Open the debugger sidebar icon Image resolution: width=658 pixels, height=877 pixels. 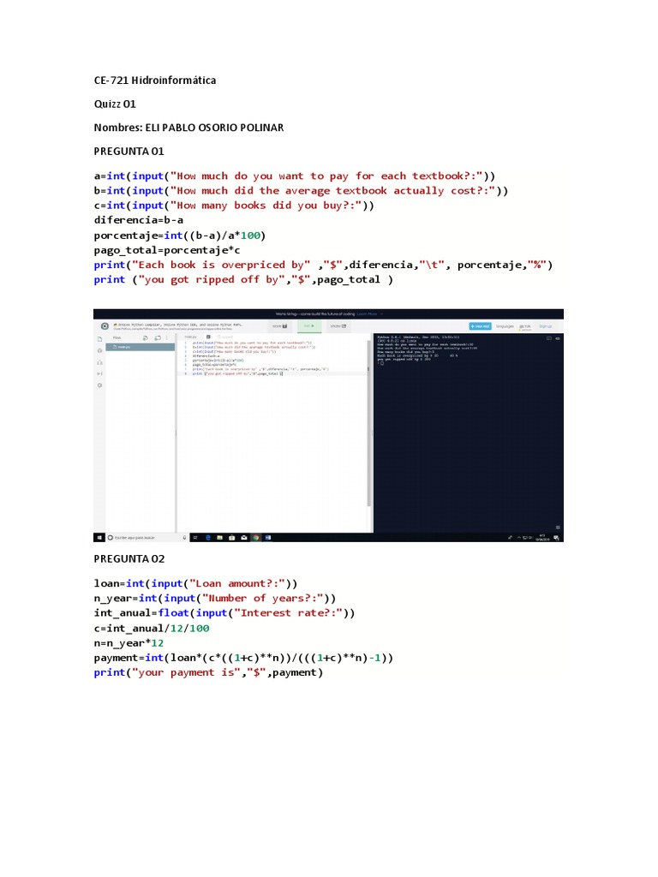pos(99,373)
